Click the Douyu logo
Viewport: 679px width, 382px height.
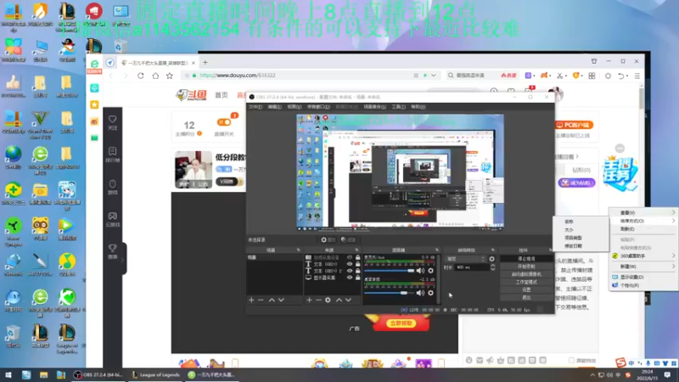[192, 95]
